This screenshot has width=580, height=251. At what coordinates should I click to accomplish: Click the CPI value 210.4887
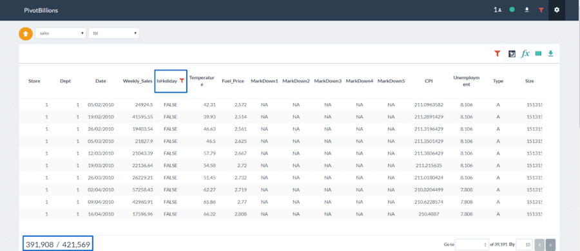coord(429,214)
